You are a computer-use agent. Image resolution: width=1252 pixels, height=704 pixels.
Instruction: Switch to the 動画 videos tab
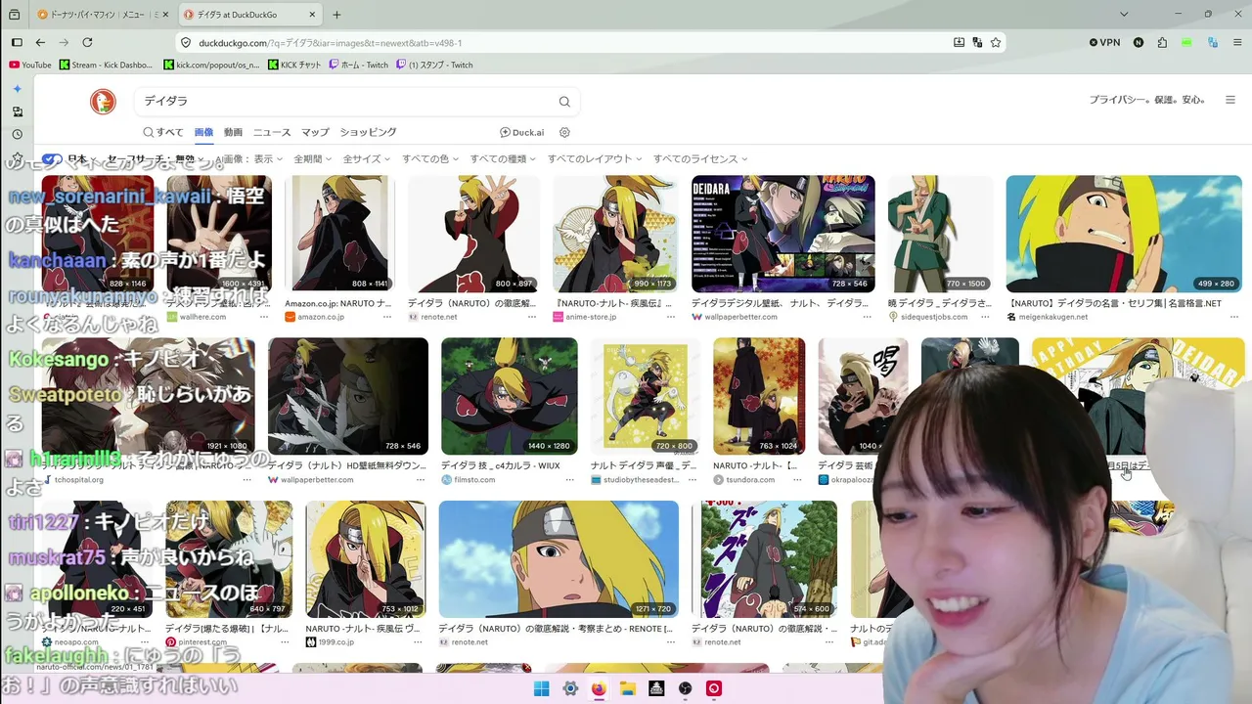click(x=233, y=132)
